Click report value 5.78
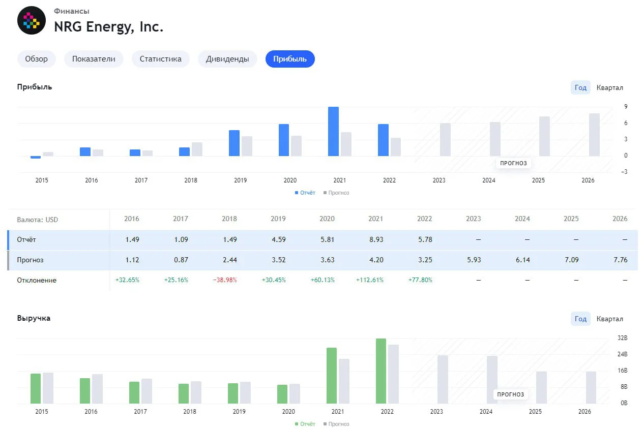This screenshot has height=430, width=644. [425, 239]
